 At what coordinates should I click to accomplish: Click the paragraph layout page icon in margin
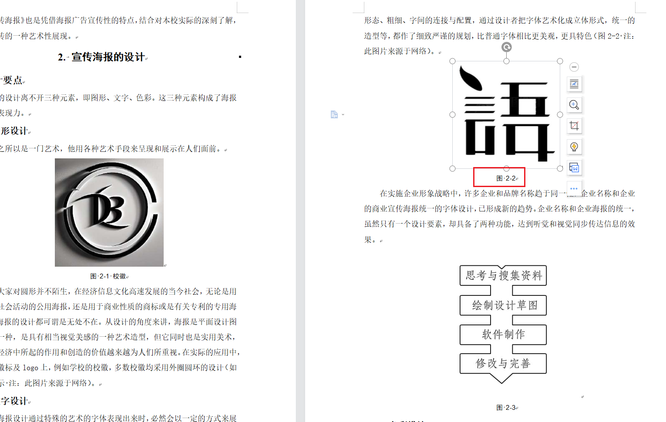click(334, 114)
